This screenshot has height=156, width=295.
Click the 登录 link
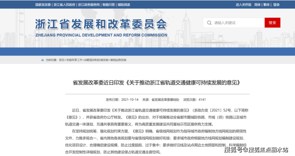276,5
